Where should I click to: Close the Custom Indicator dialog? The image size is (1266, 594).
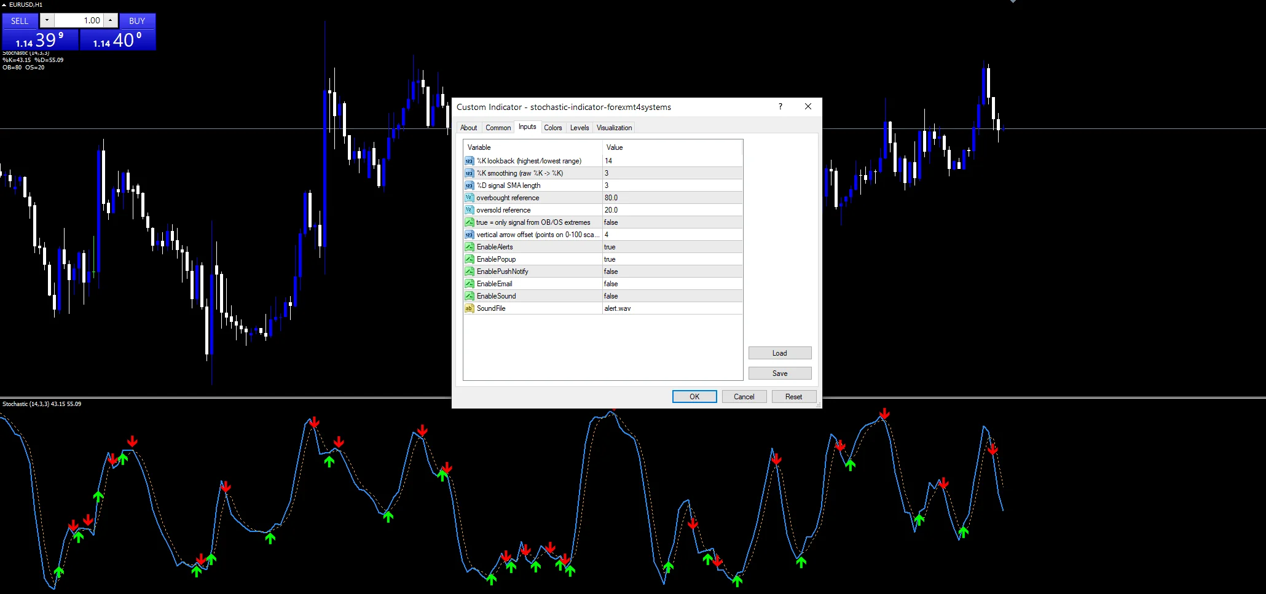tap(808, 106)
